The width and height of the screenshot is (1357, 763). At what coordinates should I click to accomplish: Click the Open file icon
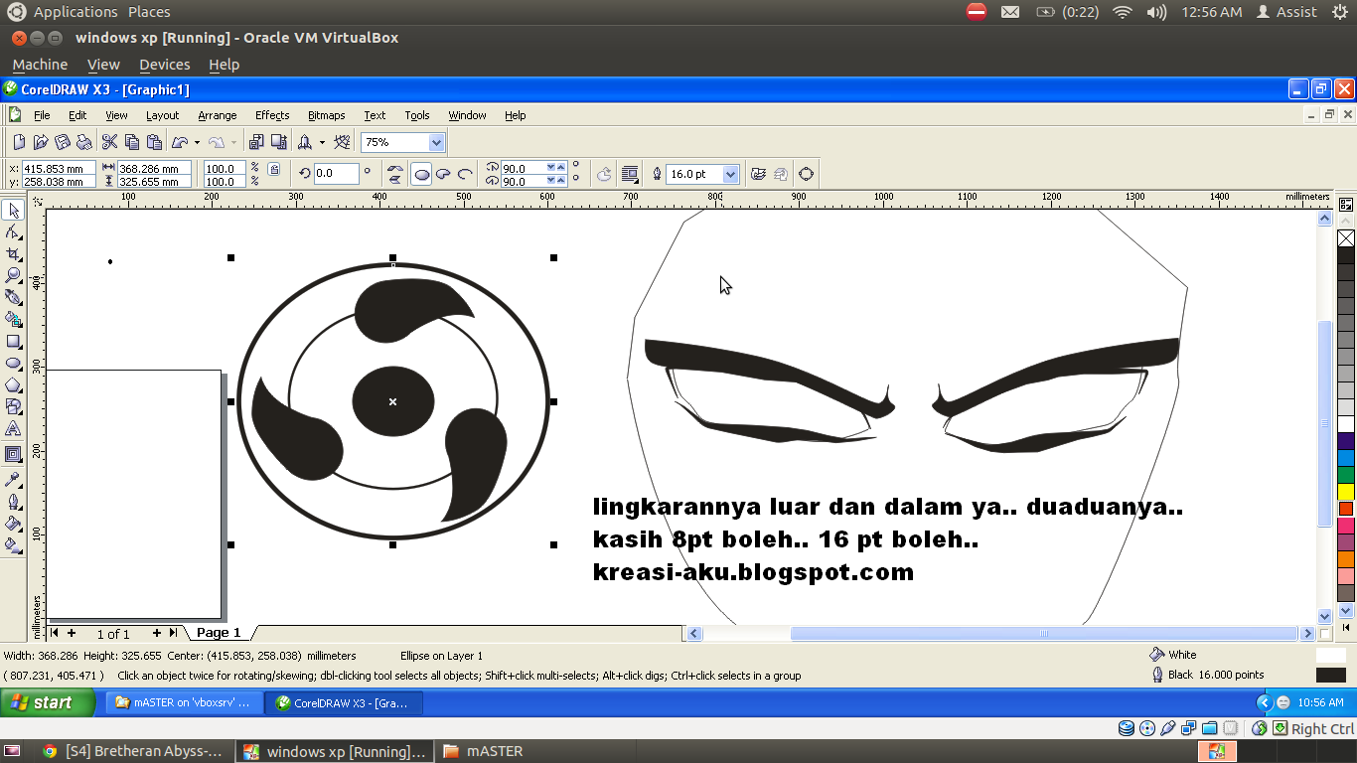41,142
